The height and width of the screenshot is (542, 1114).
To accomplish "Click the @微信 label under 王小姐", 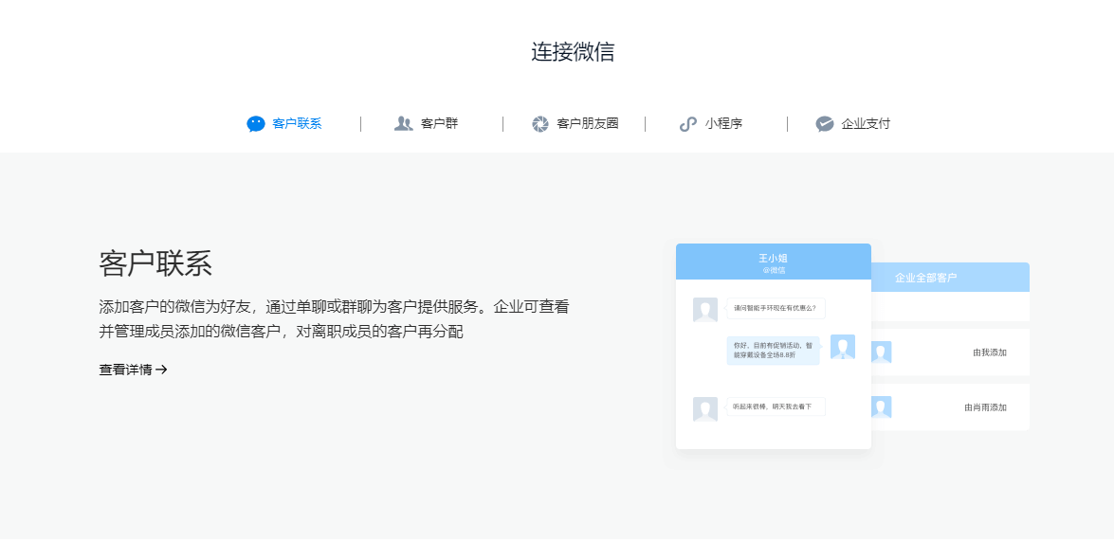I will click(x=774, y=271).
